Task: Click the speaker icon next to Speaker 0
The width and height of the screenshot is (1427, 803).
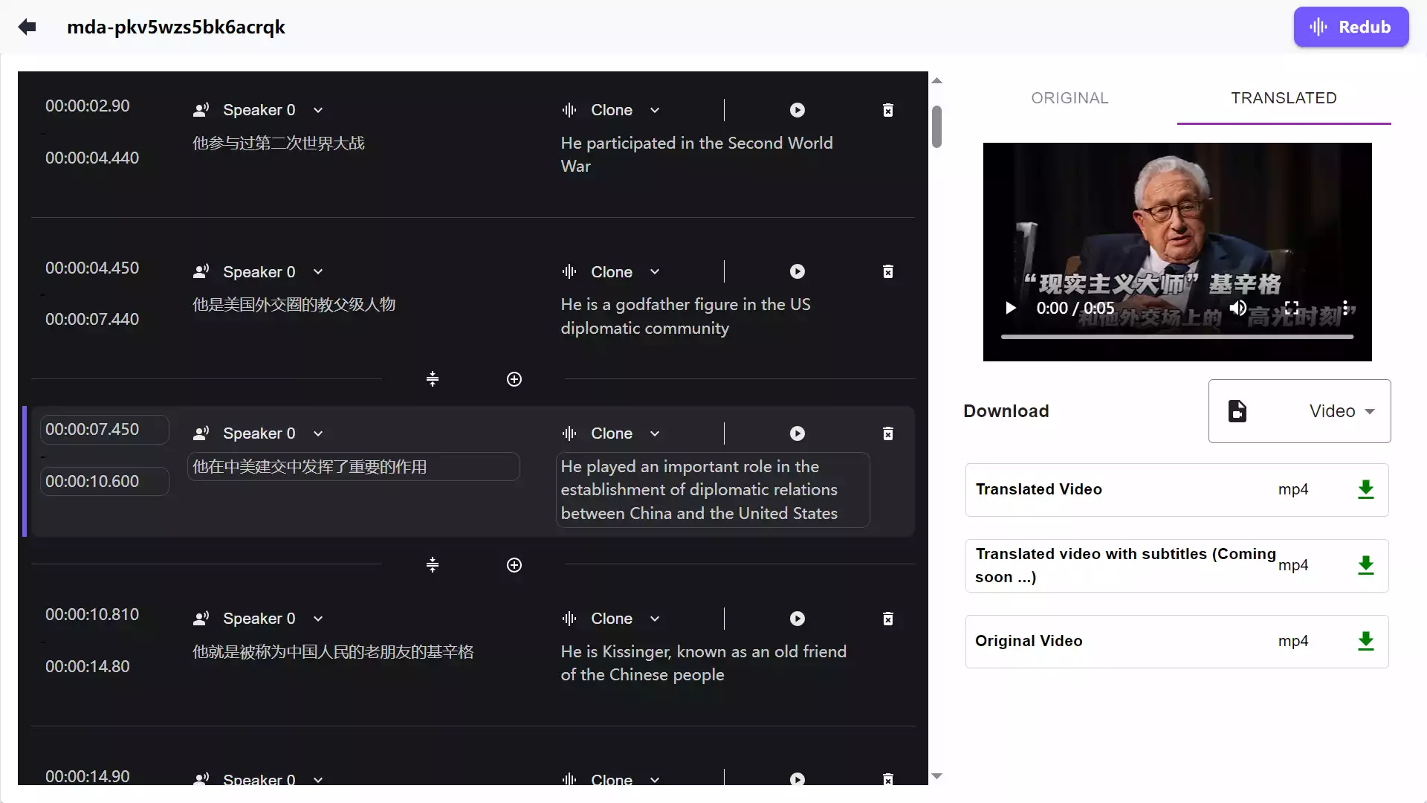Action: (x=201, y=109)
